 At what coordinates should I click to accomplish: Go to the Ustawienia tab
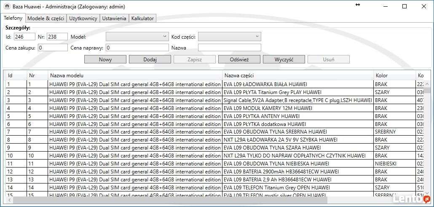coord(114,18)
